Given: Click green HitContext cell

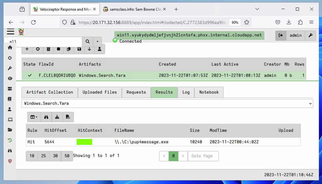Looking at the screenshot, I should point(84,142).
